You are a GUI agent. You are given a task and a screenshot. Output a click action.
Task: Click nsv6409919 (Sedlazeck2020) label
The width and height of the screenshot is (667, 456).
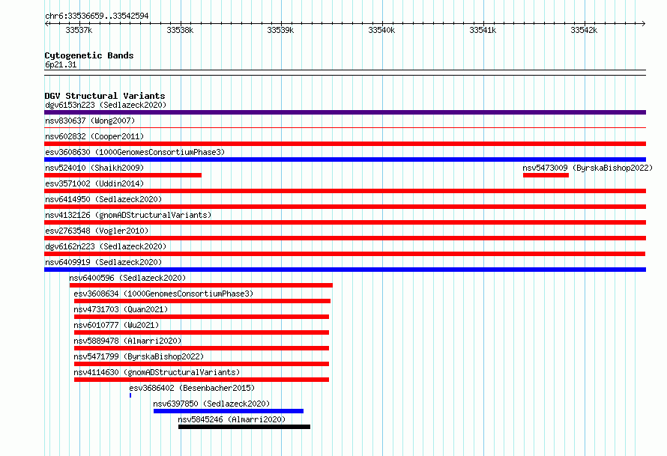click(103, 262)
